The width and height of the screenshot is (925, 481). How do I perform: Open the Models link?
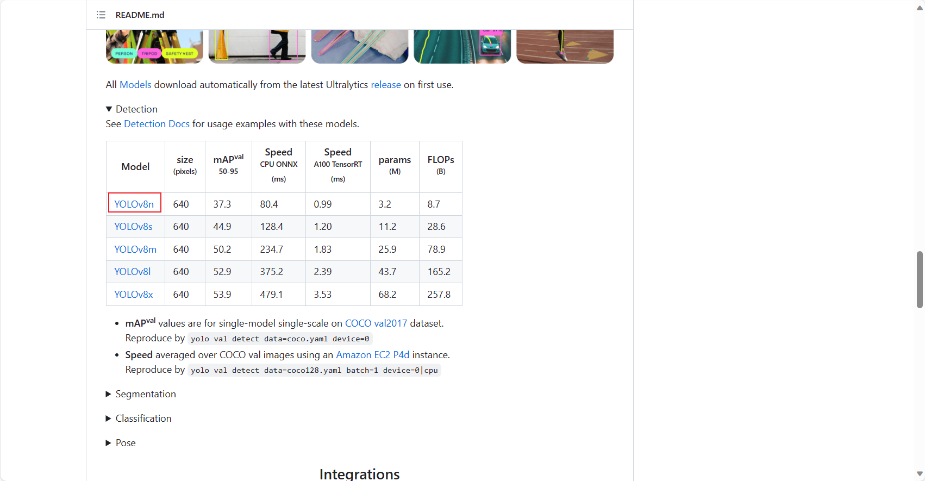coord(135,85)
